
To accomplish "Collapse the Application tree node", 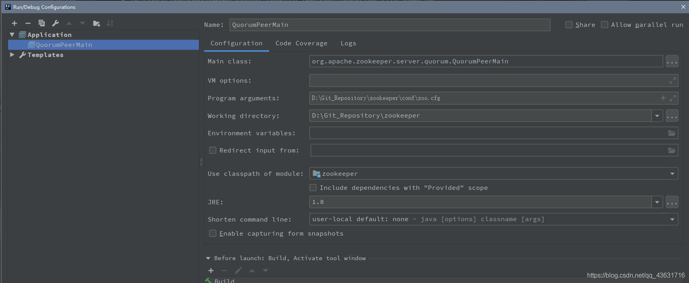I will pyautogui.click(x=12, y=35).
